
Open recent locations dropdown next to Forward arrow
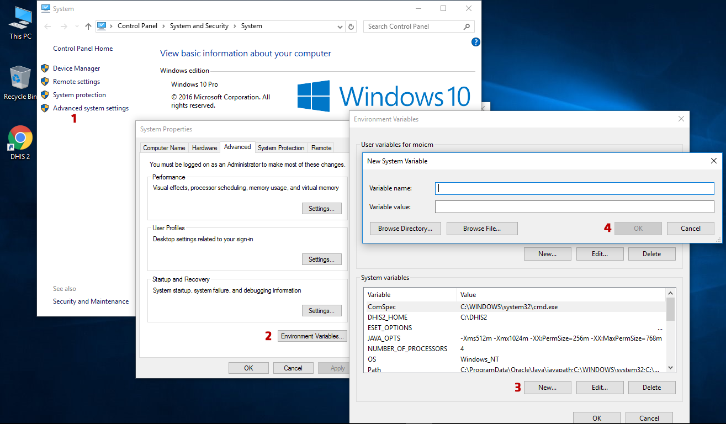[76, 26]
